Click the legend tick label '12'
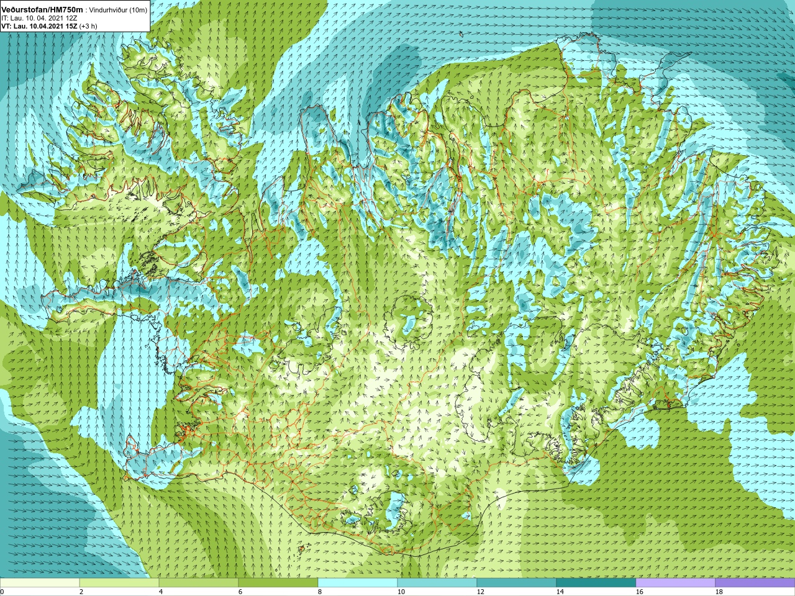Screen dimensions: 795x596 (481, 592)
